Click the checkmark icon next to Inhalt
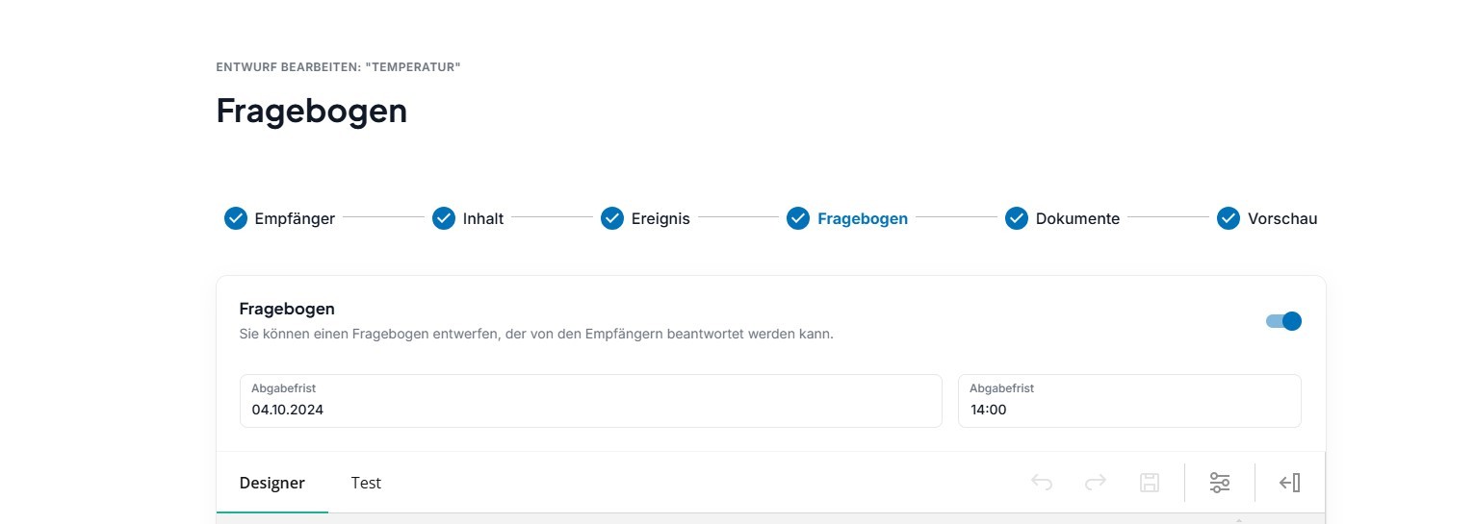 [444, 218]
